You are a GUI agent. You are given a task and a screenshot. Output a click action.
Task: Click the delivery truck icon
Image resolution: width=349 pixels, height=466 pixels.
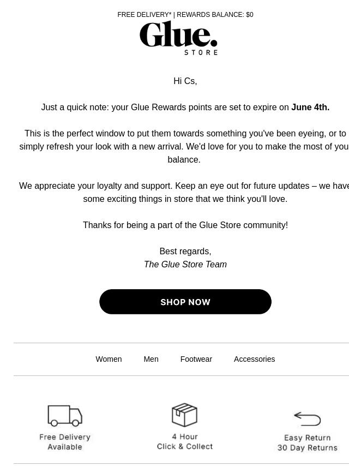65,415
